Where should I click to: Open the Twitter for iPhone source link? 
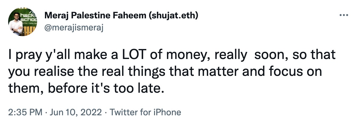coord(145,112)
